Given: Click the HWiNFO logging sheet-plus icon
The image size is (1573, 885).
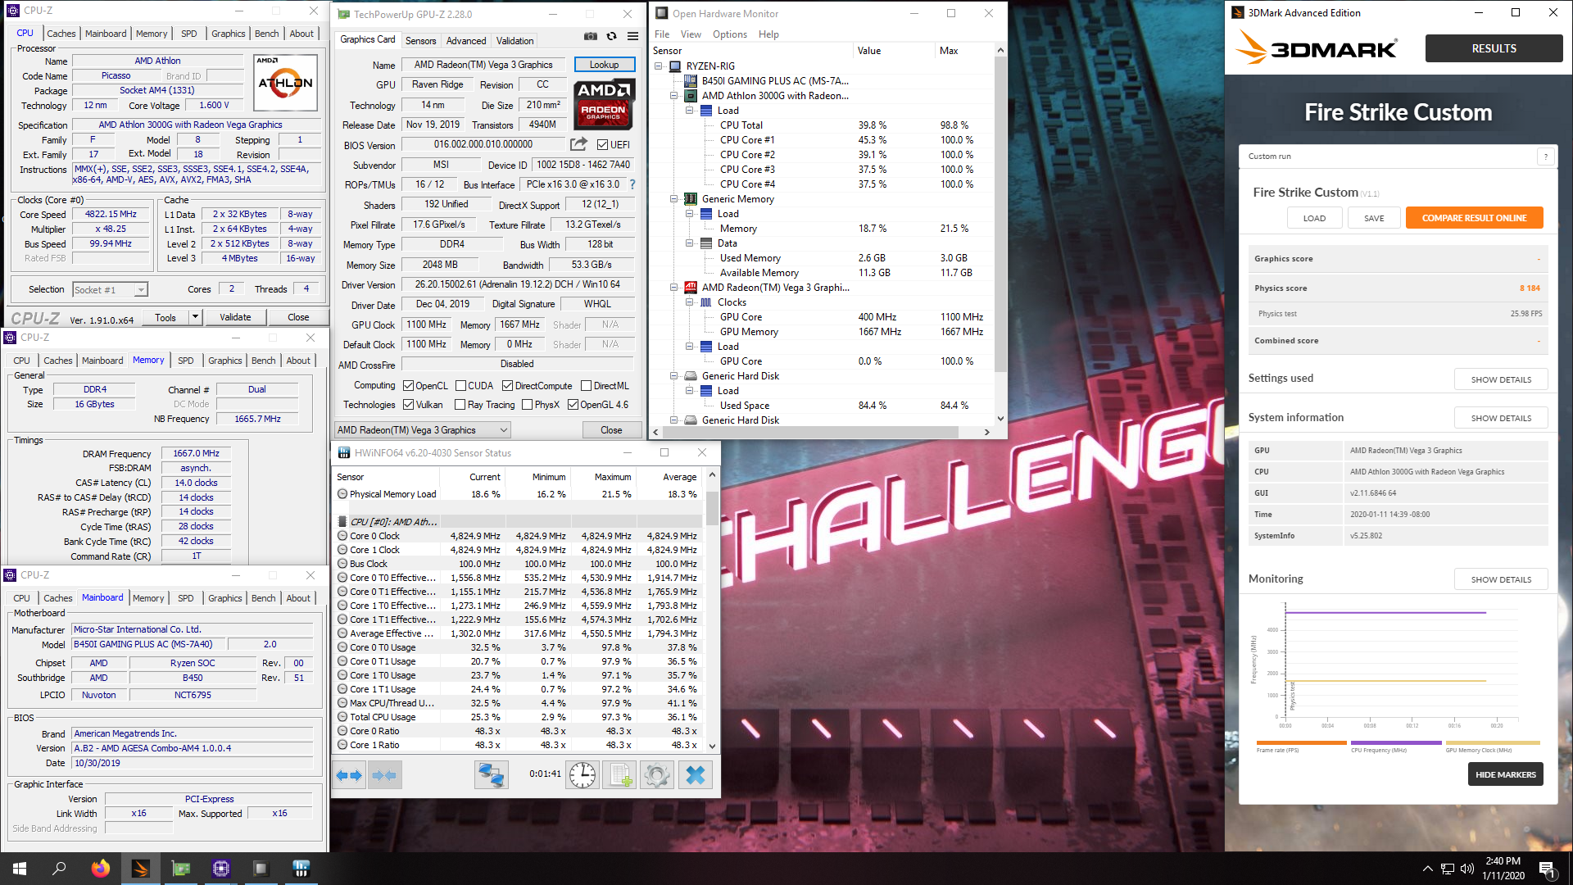Looking at the screenshot, I should 619,775.
